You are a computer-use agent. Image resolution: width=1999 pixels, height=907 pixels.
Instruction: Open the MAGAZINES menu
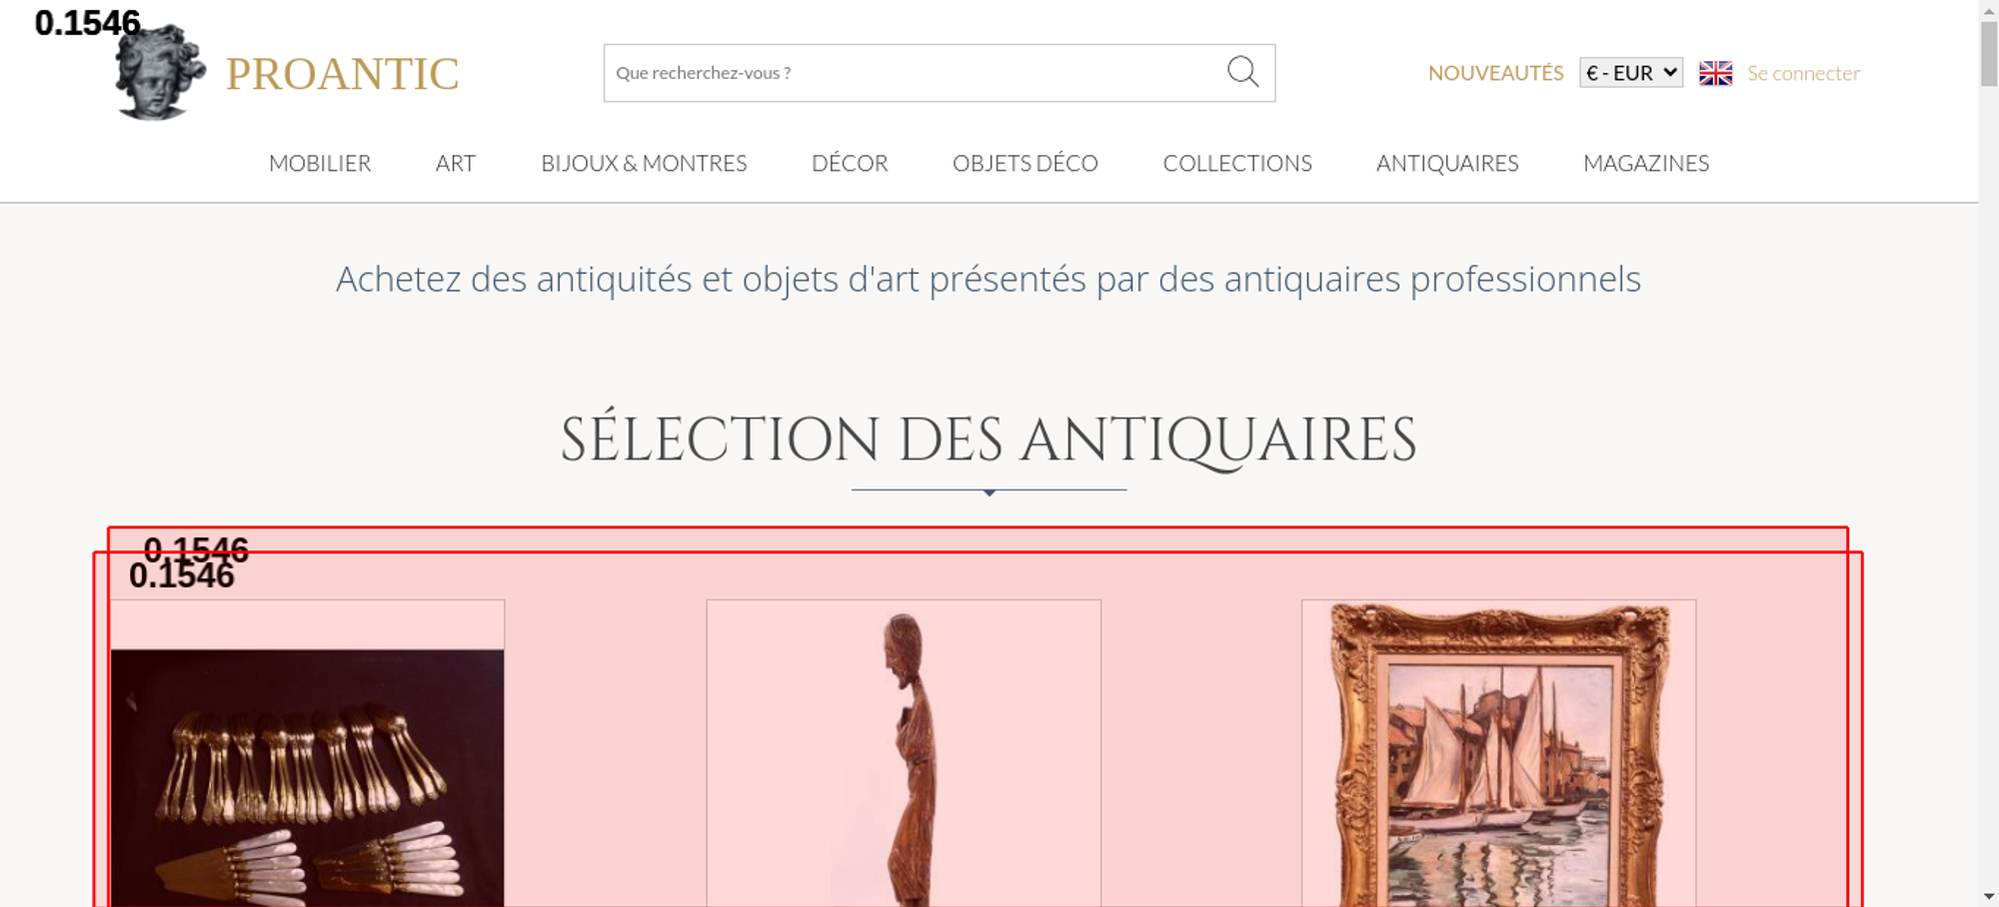click(1646, 163)
